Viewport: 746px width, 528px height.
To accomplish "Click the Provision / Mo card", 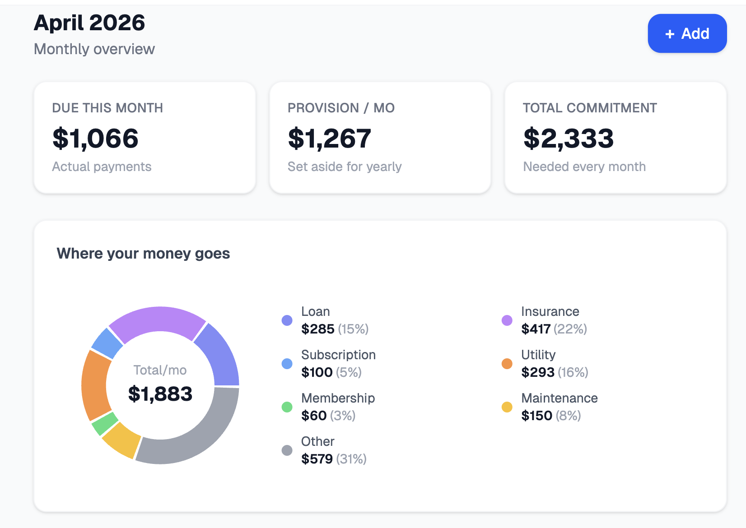I will tap(380, 137).
